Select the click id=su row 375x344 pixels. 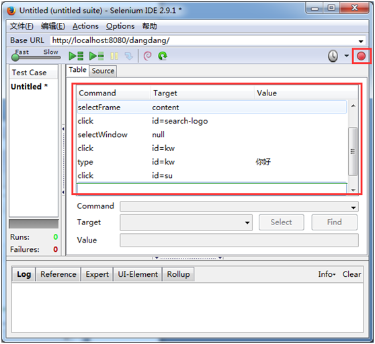coord(212,176)
